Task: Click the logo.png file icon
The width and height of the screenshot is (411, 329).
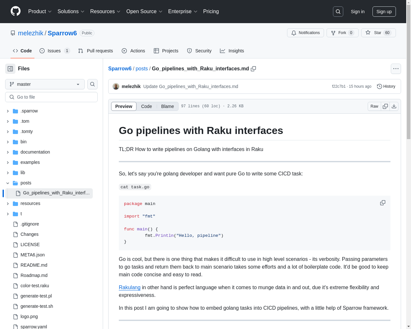Action: (15, 317)
